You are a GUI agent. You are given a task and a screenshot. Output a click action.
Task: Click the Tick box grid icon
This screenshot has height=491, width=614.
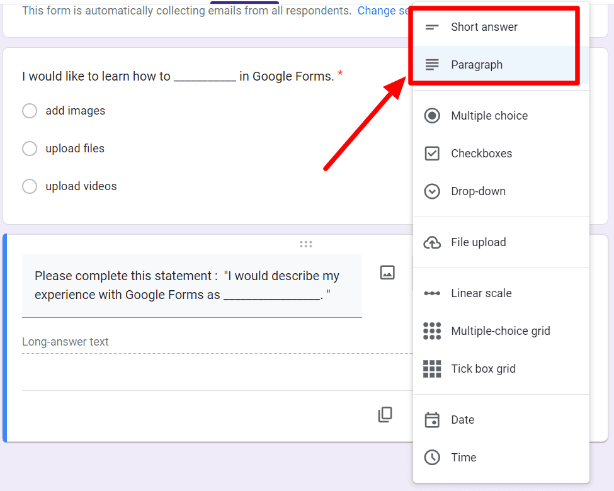point(432,369)
